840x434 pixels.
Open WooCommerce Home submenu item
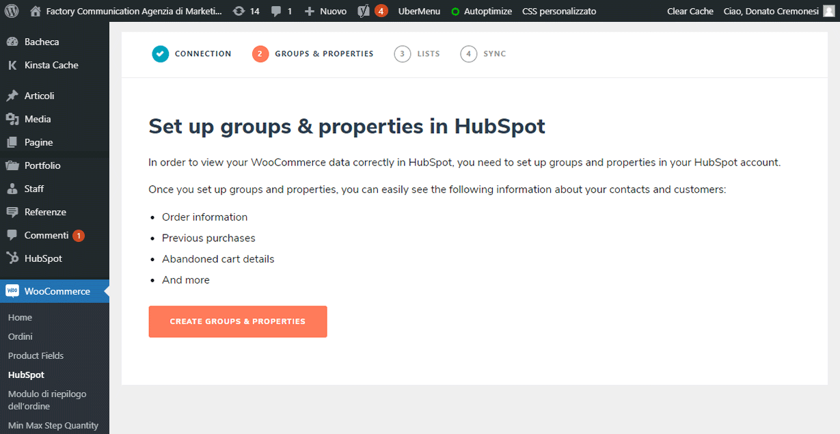[20, 317]
